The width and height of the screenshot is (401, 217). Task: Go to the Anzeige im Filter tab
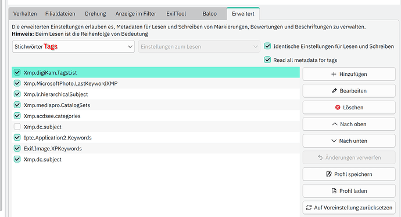[x=135, y=14]
